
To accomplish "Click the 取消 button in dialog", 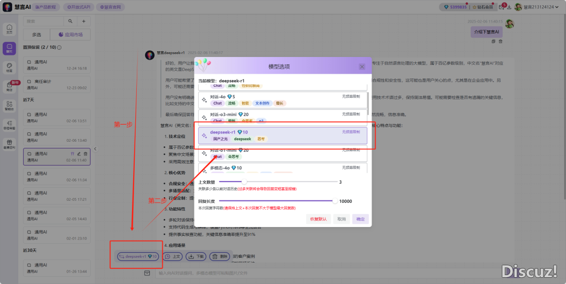I will pos(341,219).
